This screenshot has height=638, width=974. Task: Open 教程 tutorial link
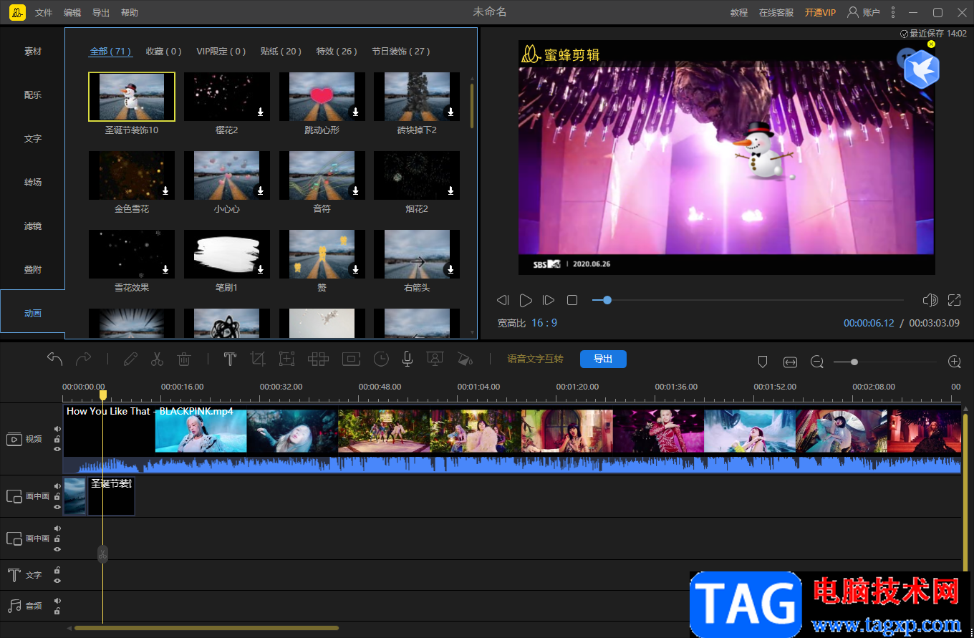(739, 13)
